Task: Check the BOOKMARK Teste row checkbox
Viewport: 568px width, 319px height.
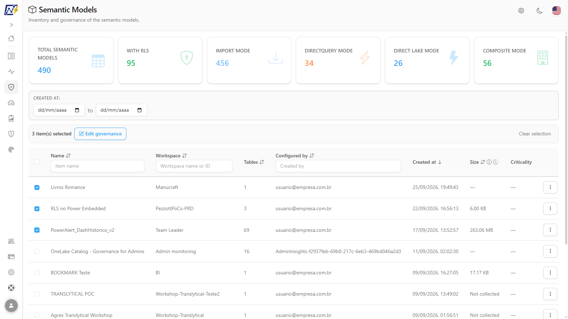Action: pyautogui.click(x=37, y=273)
